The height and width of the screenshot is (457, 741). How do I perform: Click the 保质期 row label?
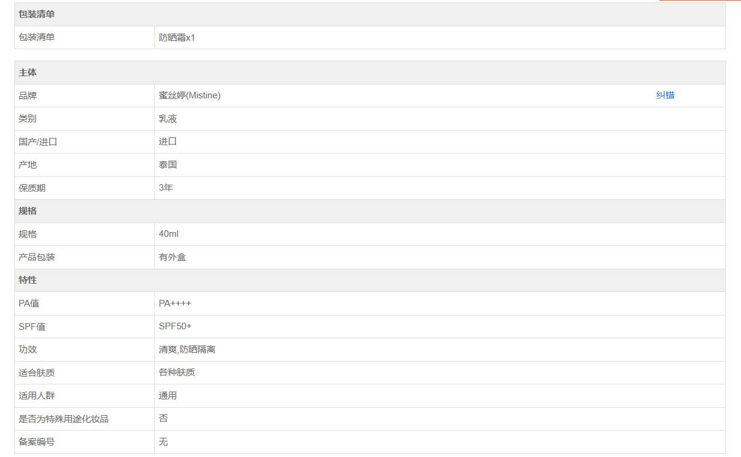32,188
